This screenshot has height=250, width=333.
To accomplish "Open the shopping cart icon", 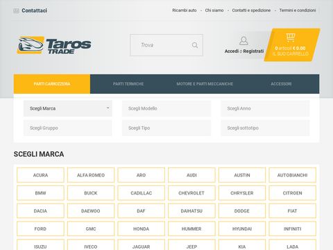I will click(x=291, y=37).
